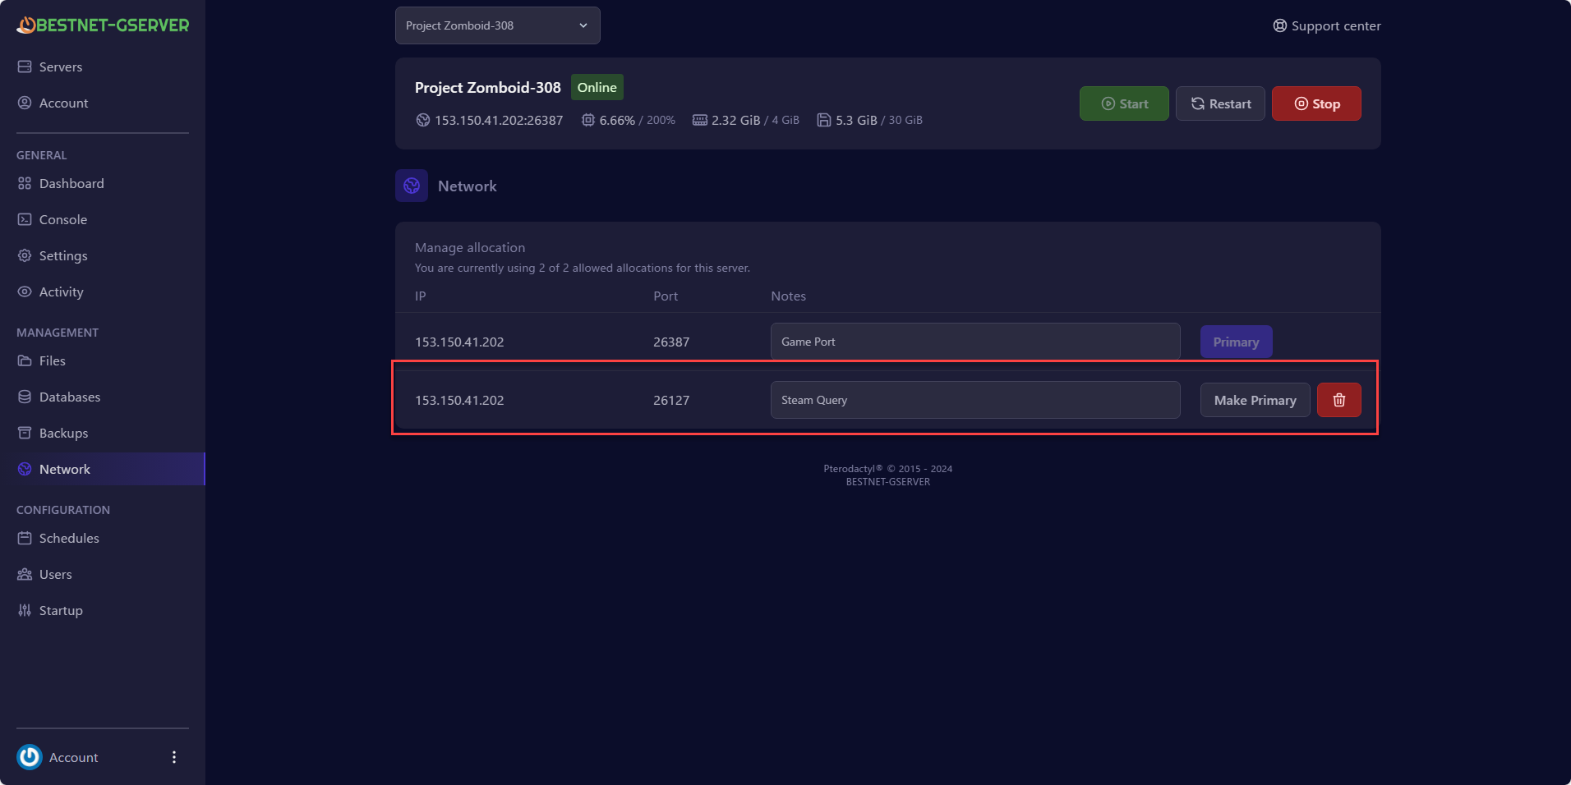Open the Databases icon
Image resolution: width=1571 pixels, height=785 pixels.
(25, 397)
